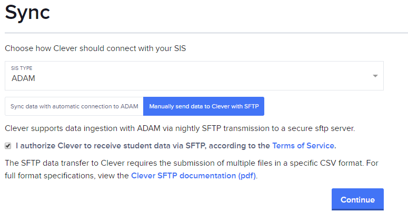Click the selected ADAM value text
The width and height of the screenshot is (408, 222).
pos(23,78)
